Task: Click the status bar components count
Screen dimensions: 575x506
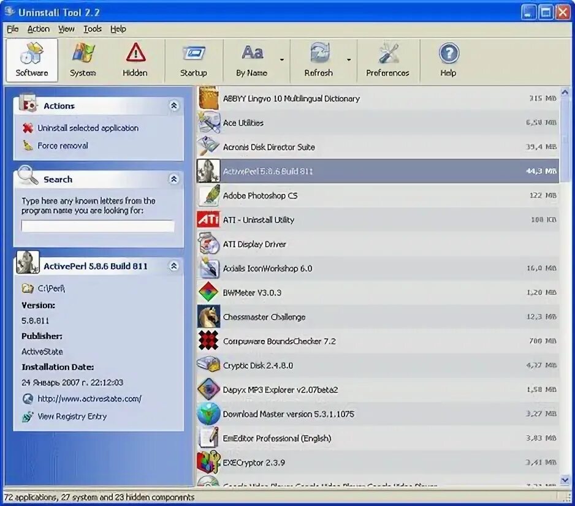Action: coord(99,497)
